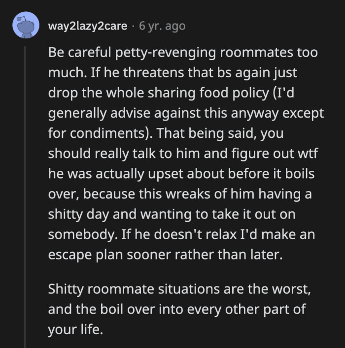This screenshot has width=345, height=348.
Task: Click the word 'upset' in the comment
Action: pos(166,174)
